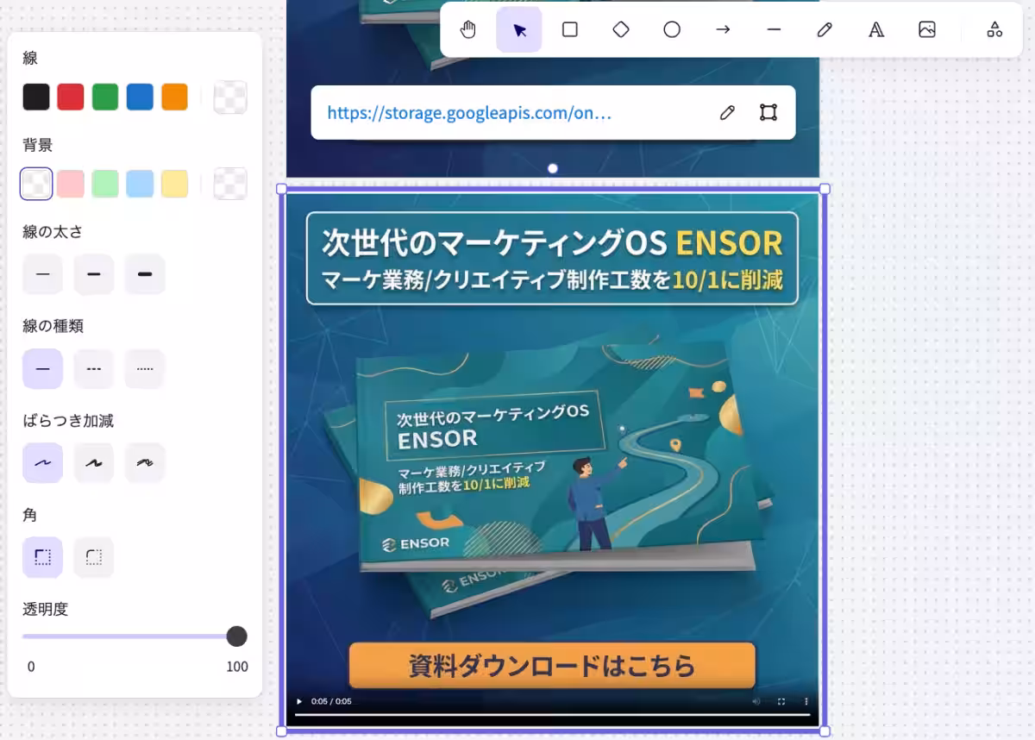The image size is (1035, 740).
Task: Open the custom stroke color picker
Action: 230,97
